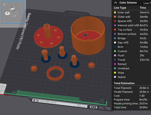Select the Bridge line type row
Image resolution: width=151 pixels, height=115 pixels.
point(131,38)
